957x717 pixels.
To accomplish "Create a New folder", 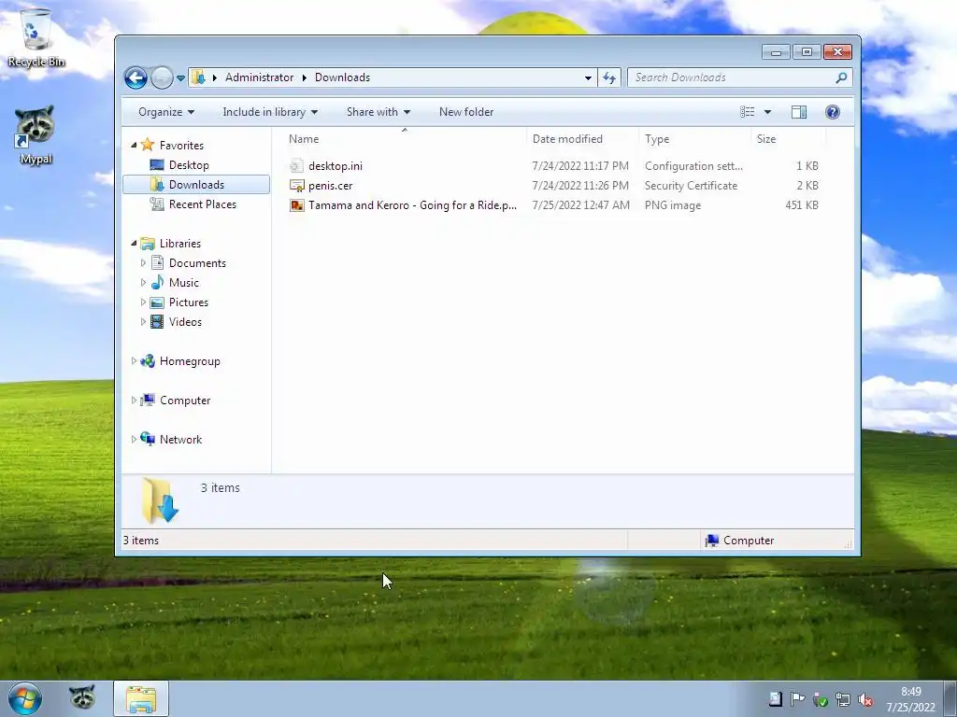I will point(466,112).
